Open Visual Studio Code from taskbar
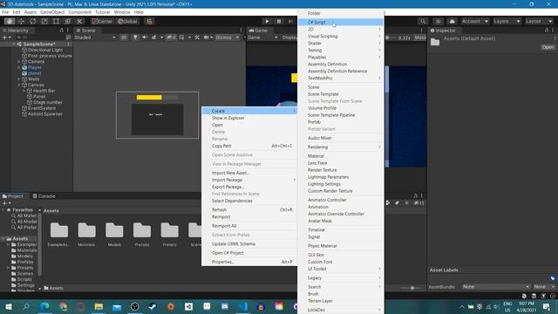The width and height of the screenshot is (558, 314). 242,306
